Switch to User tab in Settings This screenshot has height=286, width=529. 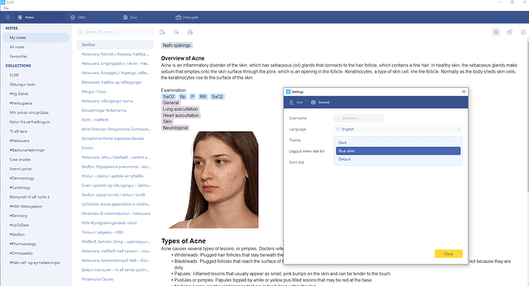tap(296, 102)
